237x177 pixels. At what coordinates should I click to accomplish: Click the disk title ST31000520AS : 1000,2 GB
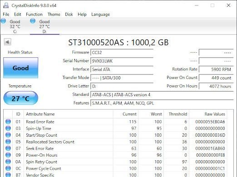coord(118,42)
